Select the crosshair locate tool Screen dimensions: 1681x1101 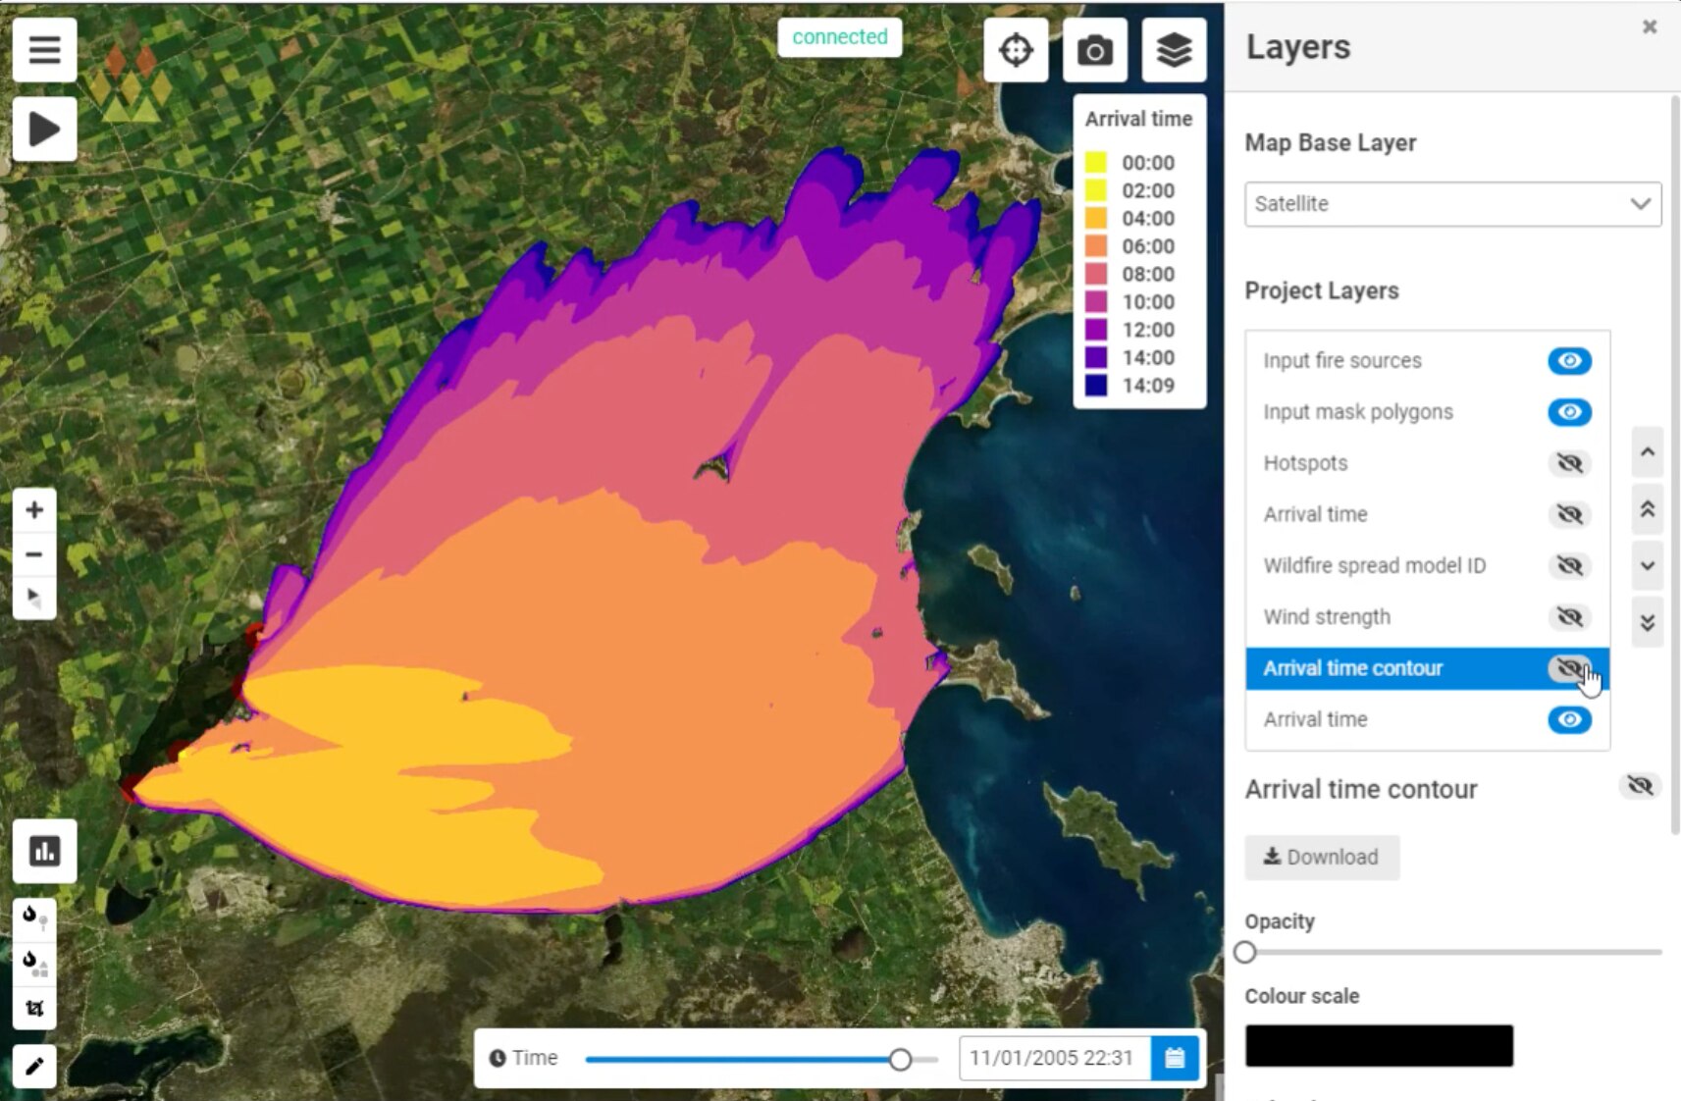coord(1016,50)
